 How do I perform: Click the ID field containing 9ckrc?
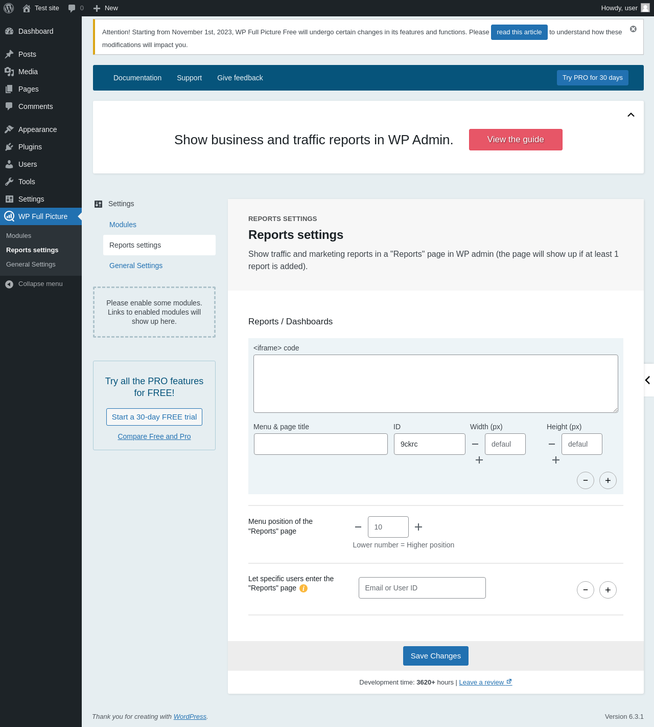[430, 444]
